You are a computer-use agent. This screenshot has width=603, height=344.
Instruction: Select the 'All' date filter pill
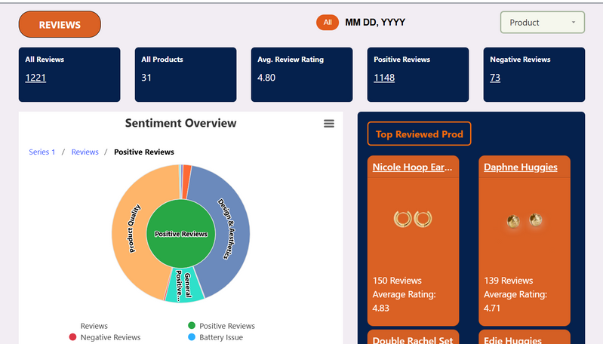point(328,23)
